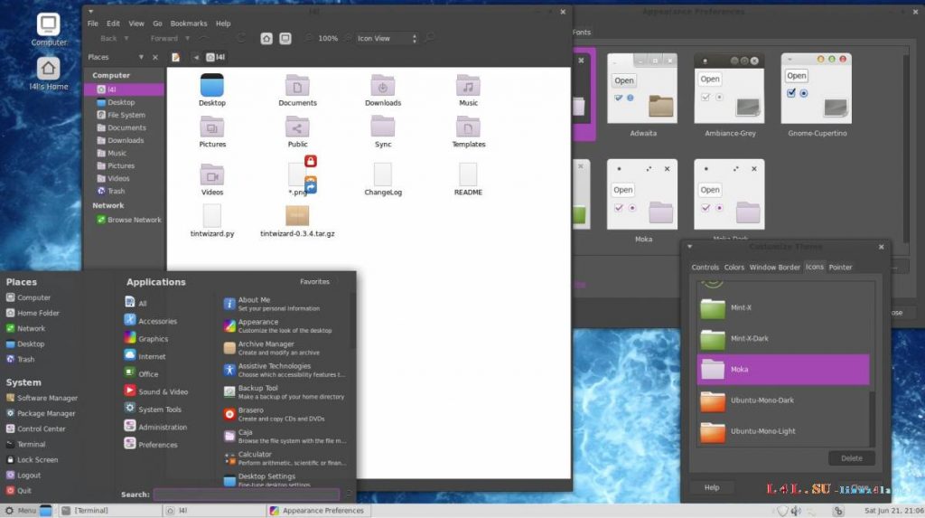This screenshot has width=925, height=518.
Task: Open the Downloads folder icon
Action: coord(383,86)
